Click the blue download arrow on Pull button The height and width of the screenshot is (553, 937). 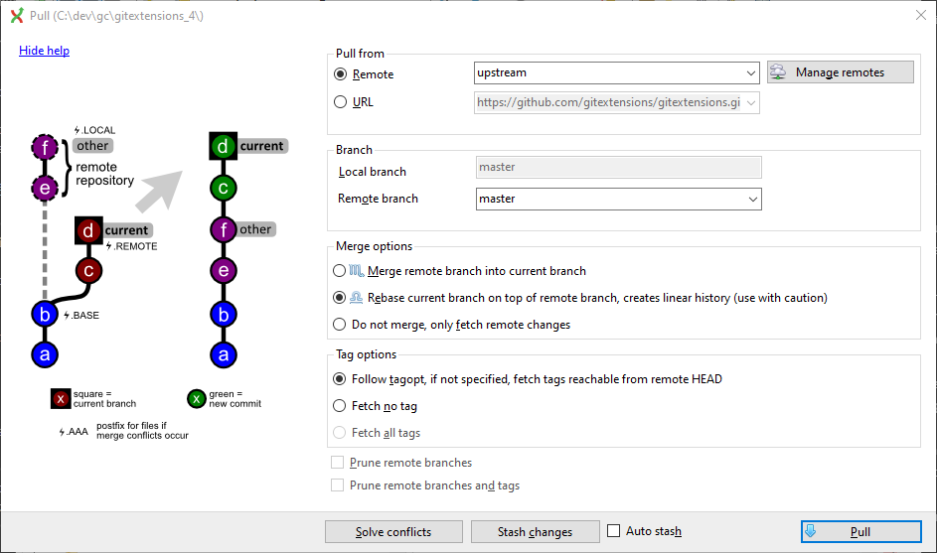[x=811, y=531]
